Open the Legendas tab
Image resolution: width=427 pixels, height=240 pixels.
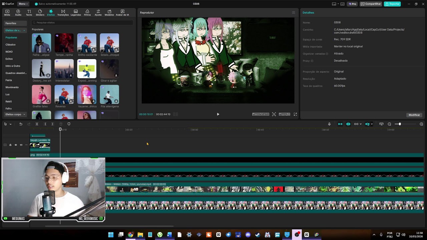tap(76, 13)
